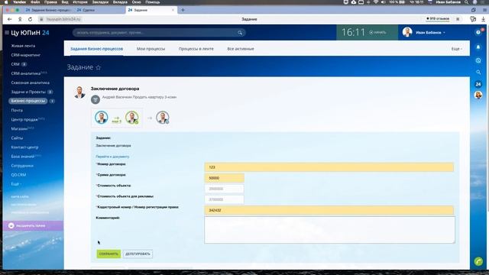Click the отзывов reviews badge in the address bar
This screenshot has width=489, height=275.
(x=438, y=19)
